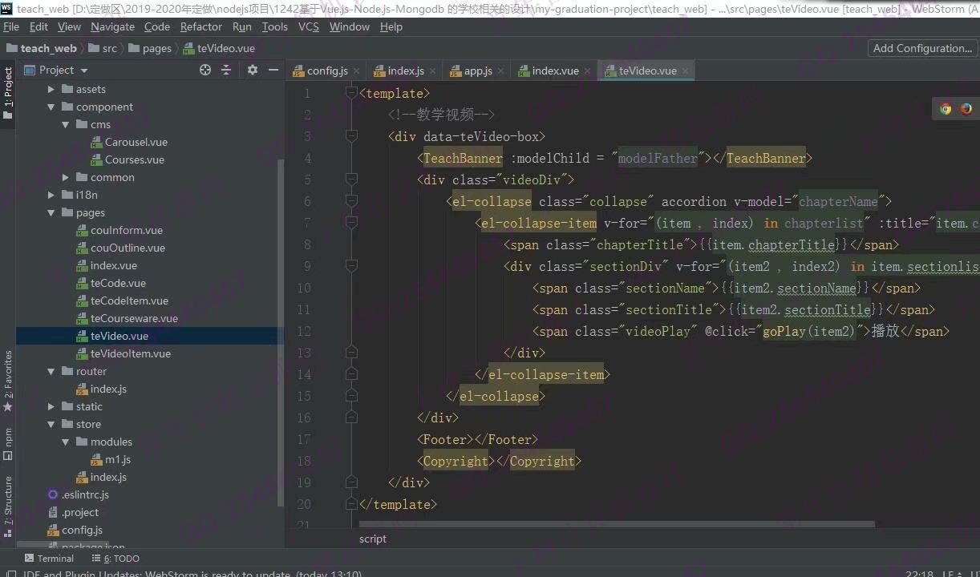
Task: Close the index.vue editor tab
Action: coord(587,71)
